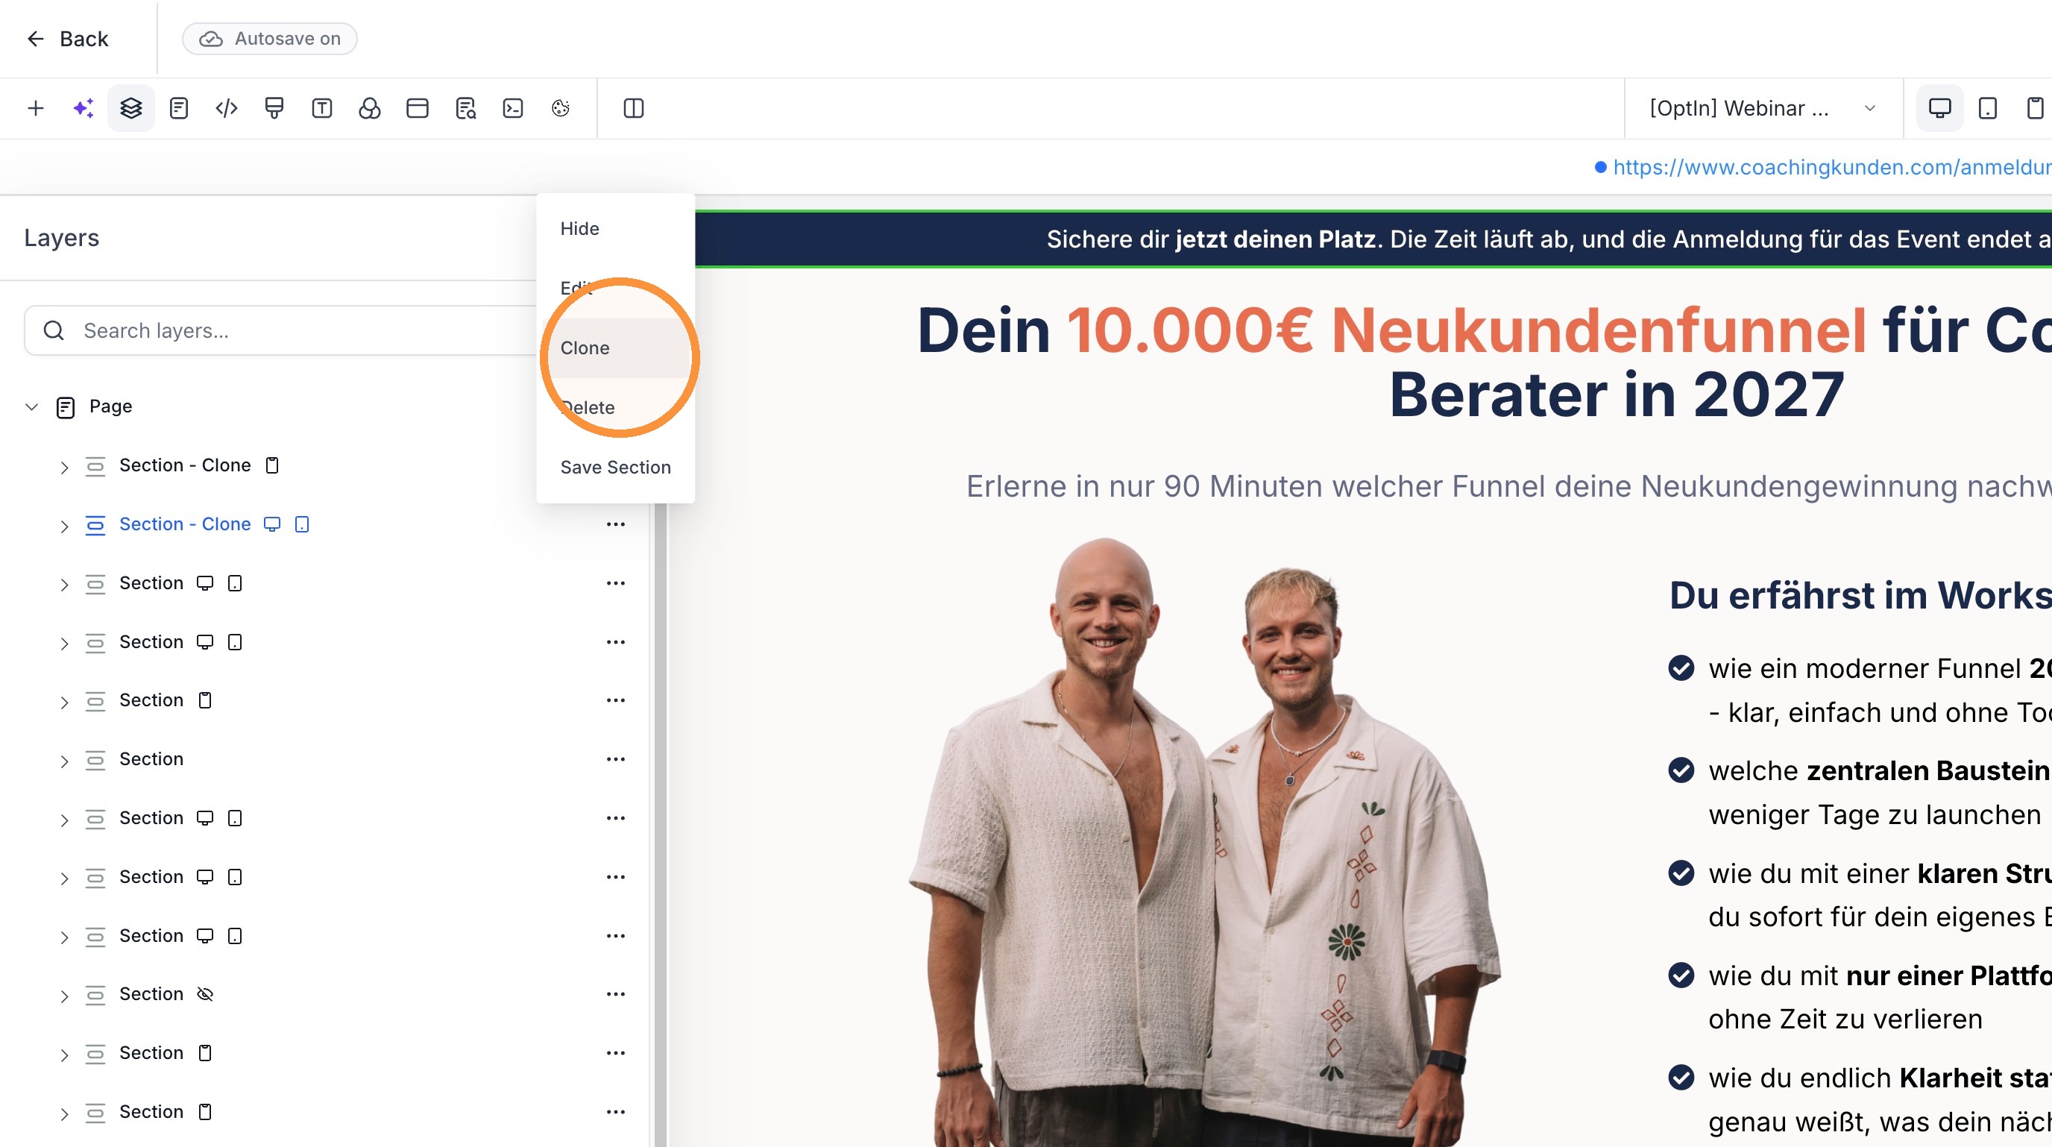The height and width of the screenshot is (1147, 2052).
Task: Click the cookie consent icon
Action: click(561, 108)
